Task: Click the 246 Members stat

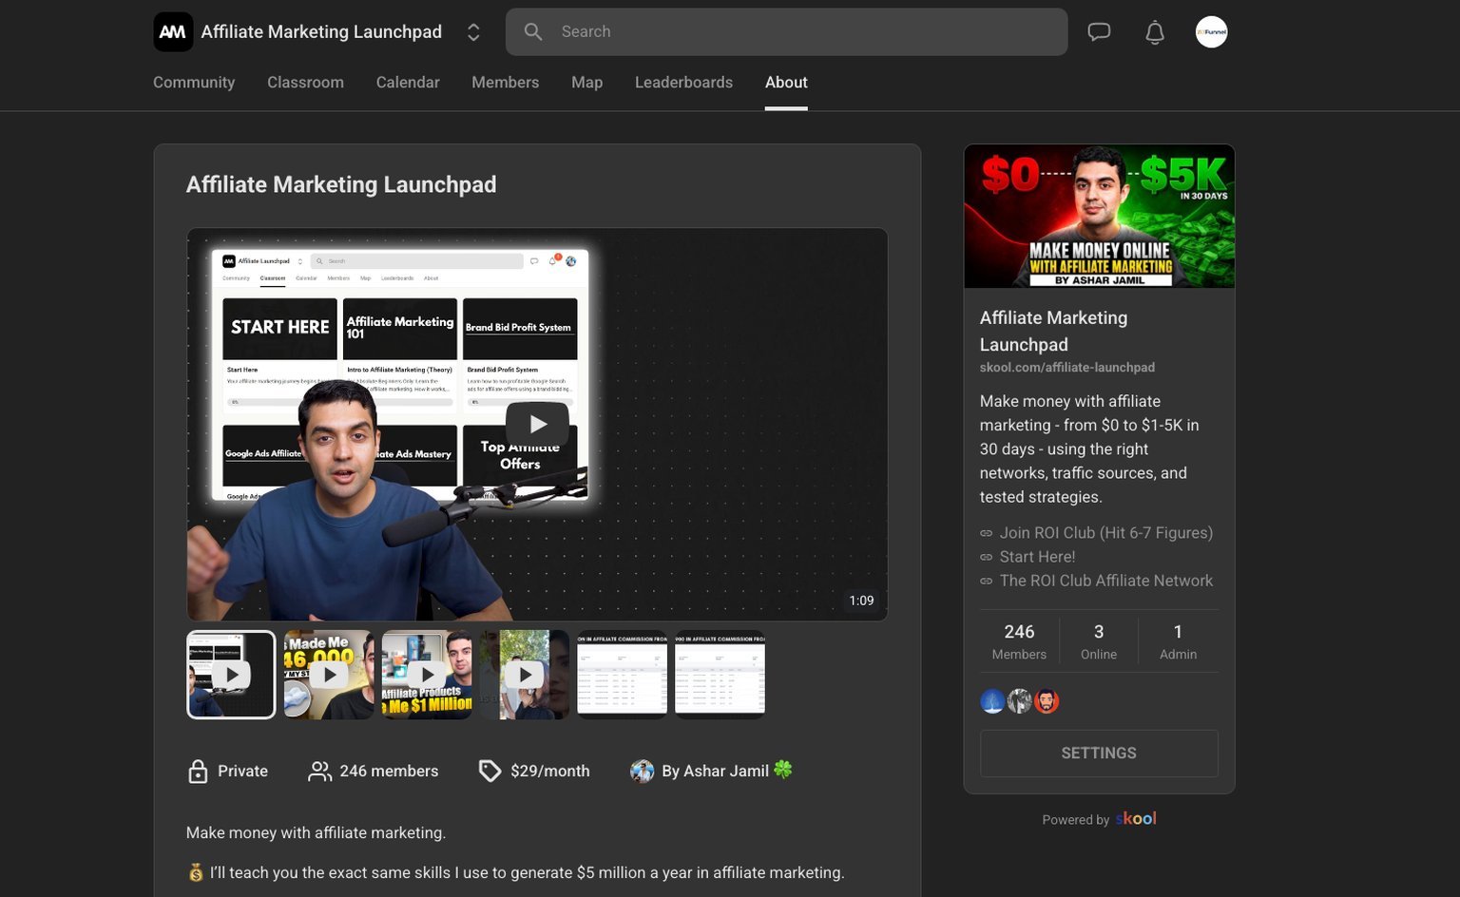Action: [x=1019, y=641]
